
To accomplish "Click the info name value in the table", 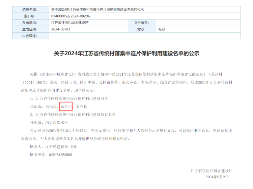I will coord(97,10).
